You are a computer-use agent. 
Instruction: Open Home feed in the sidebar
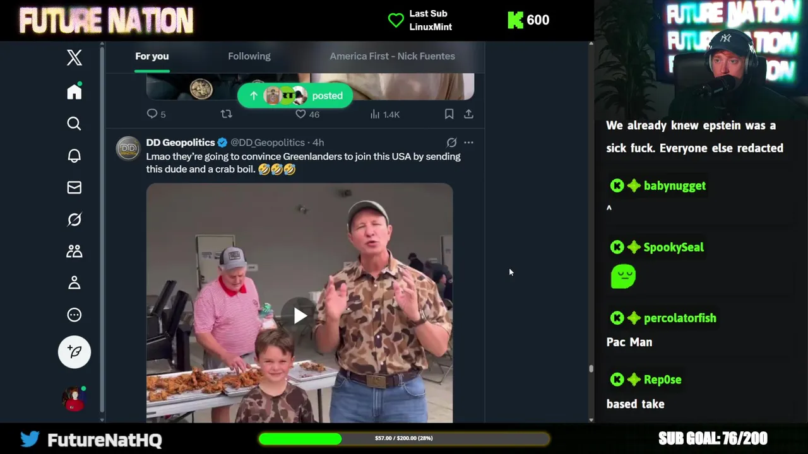click(x=74, y=91)
